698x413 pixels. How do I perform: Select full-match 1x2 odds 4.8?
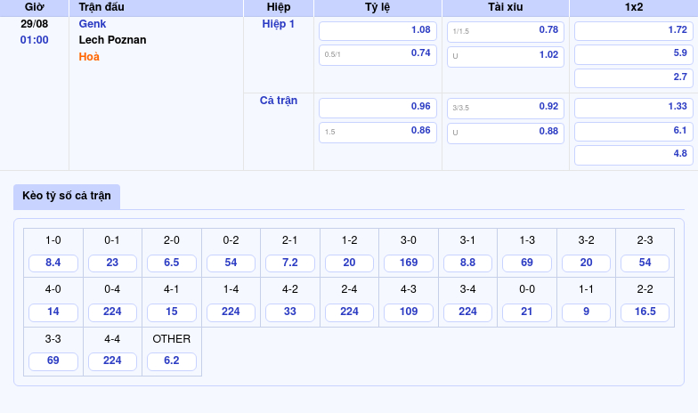point(633,154)
